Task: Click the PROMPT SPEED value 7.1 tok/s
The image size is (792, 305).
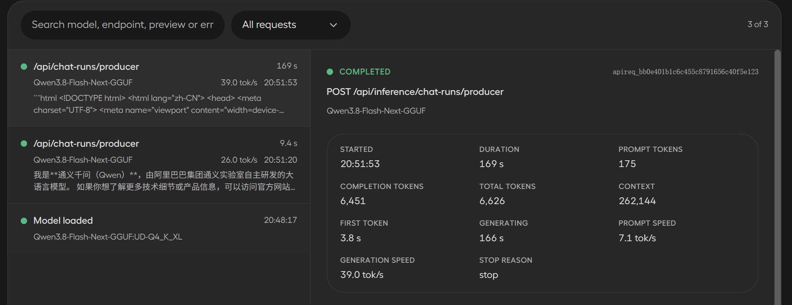Action: pos(637,238)
